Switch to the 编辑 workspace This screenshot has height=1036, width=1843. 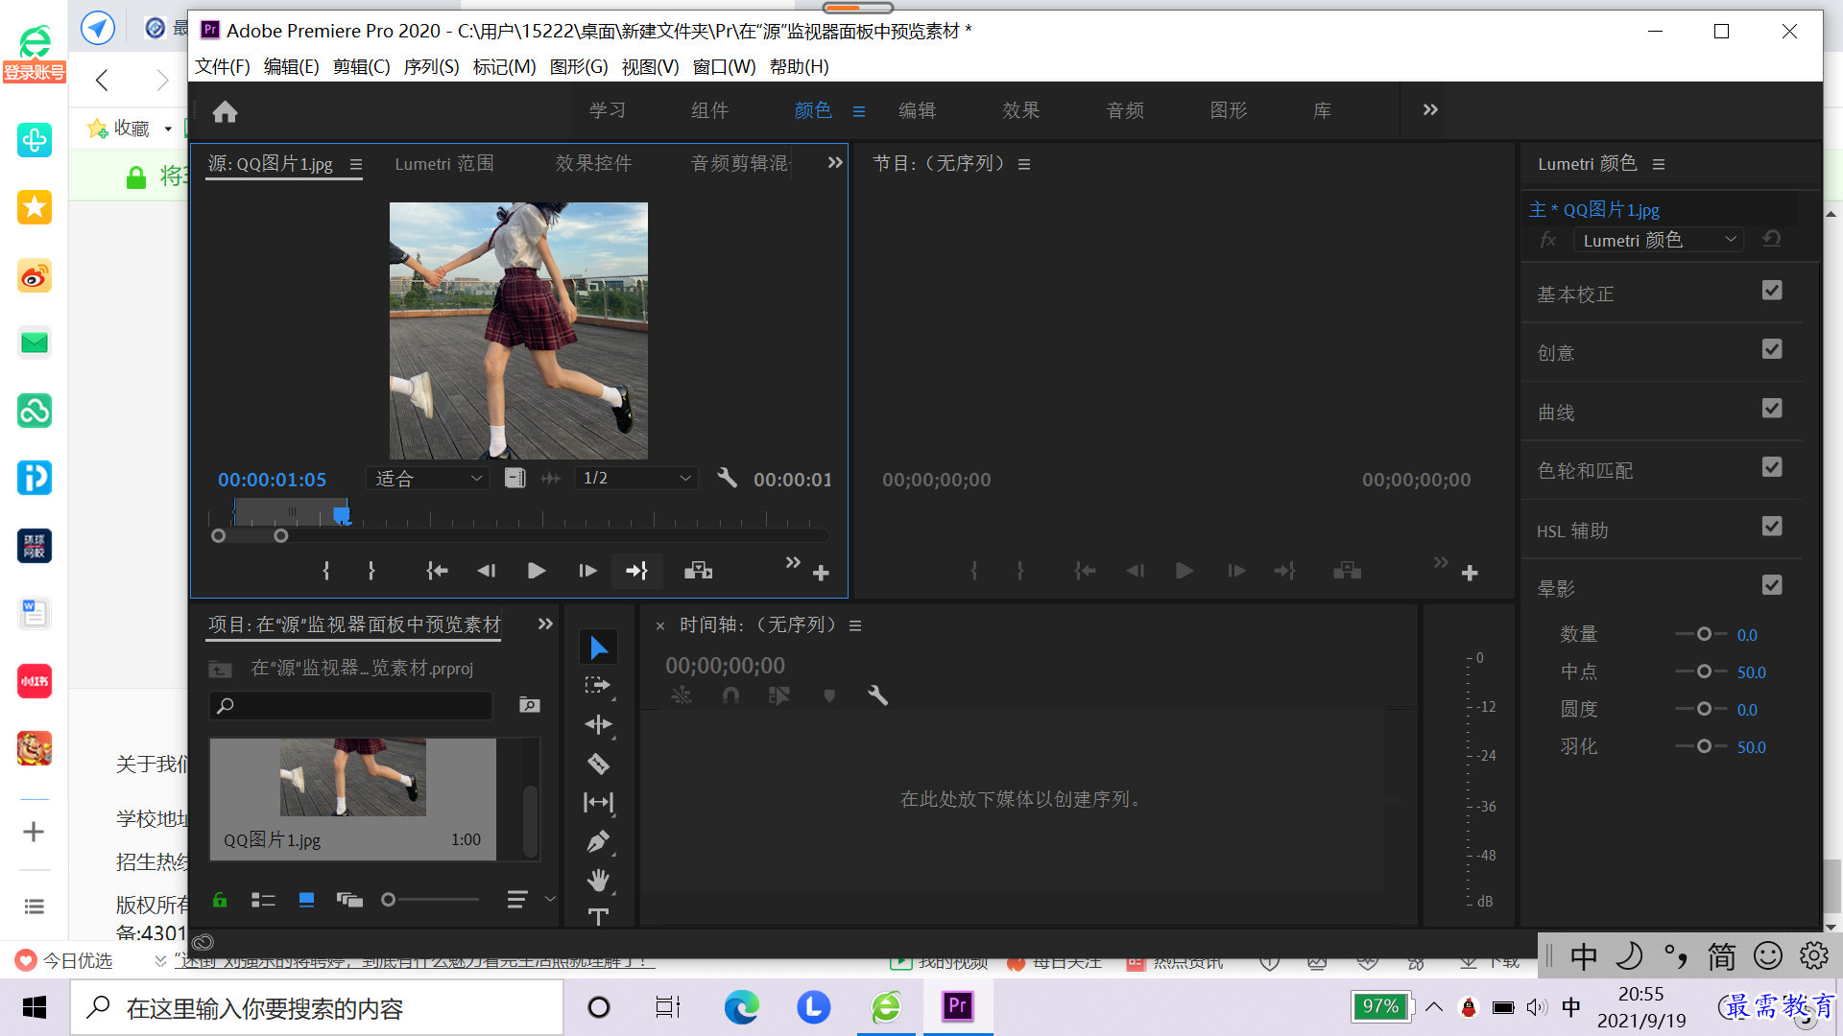917,110
